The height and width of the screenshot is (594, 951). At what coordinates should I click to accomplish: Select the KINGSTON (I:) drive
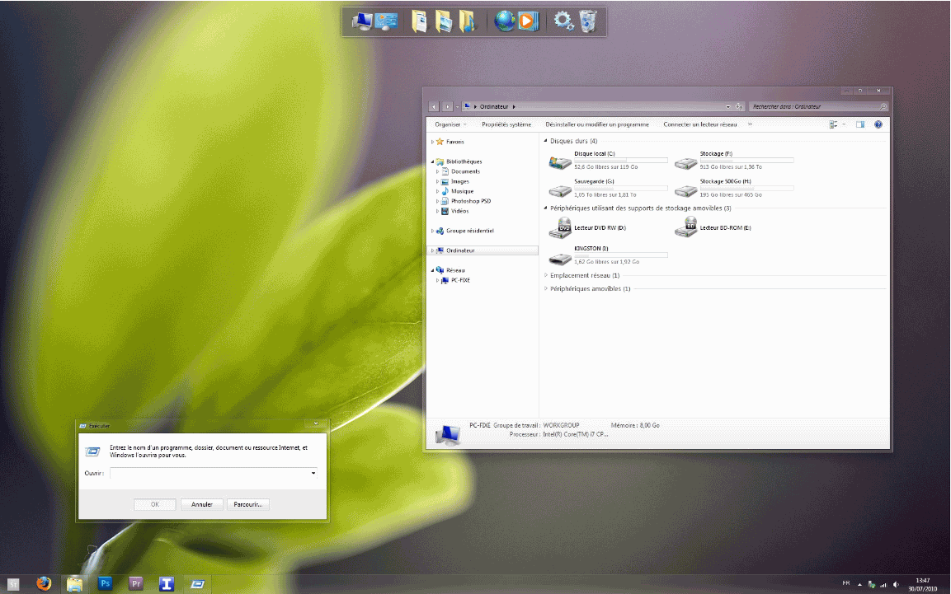click(608, 255)
